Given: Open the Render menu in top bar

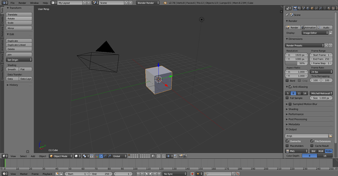Looking at the screenshot, I should click(22, 3).
